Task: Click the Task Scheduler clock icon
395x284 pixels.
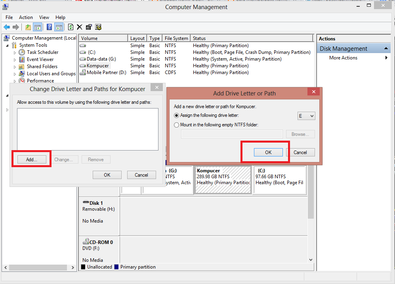Action: point(22,52)
